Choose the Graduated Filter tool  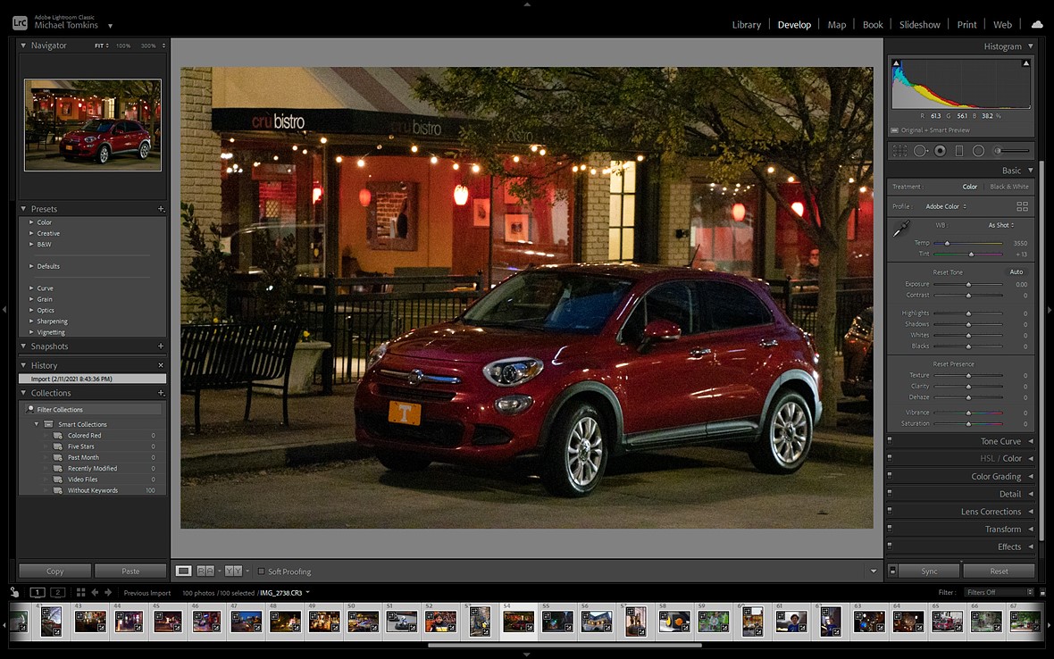point(959,151)
